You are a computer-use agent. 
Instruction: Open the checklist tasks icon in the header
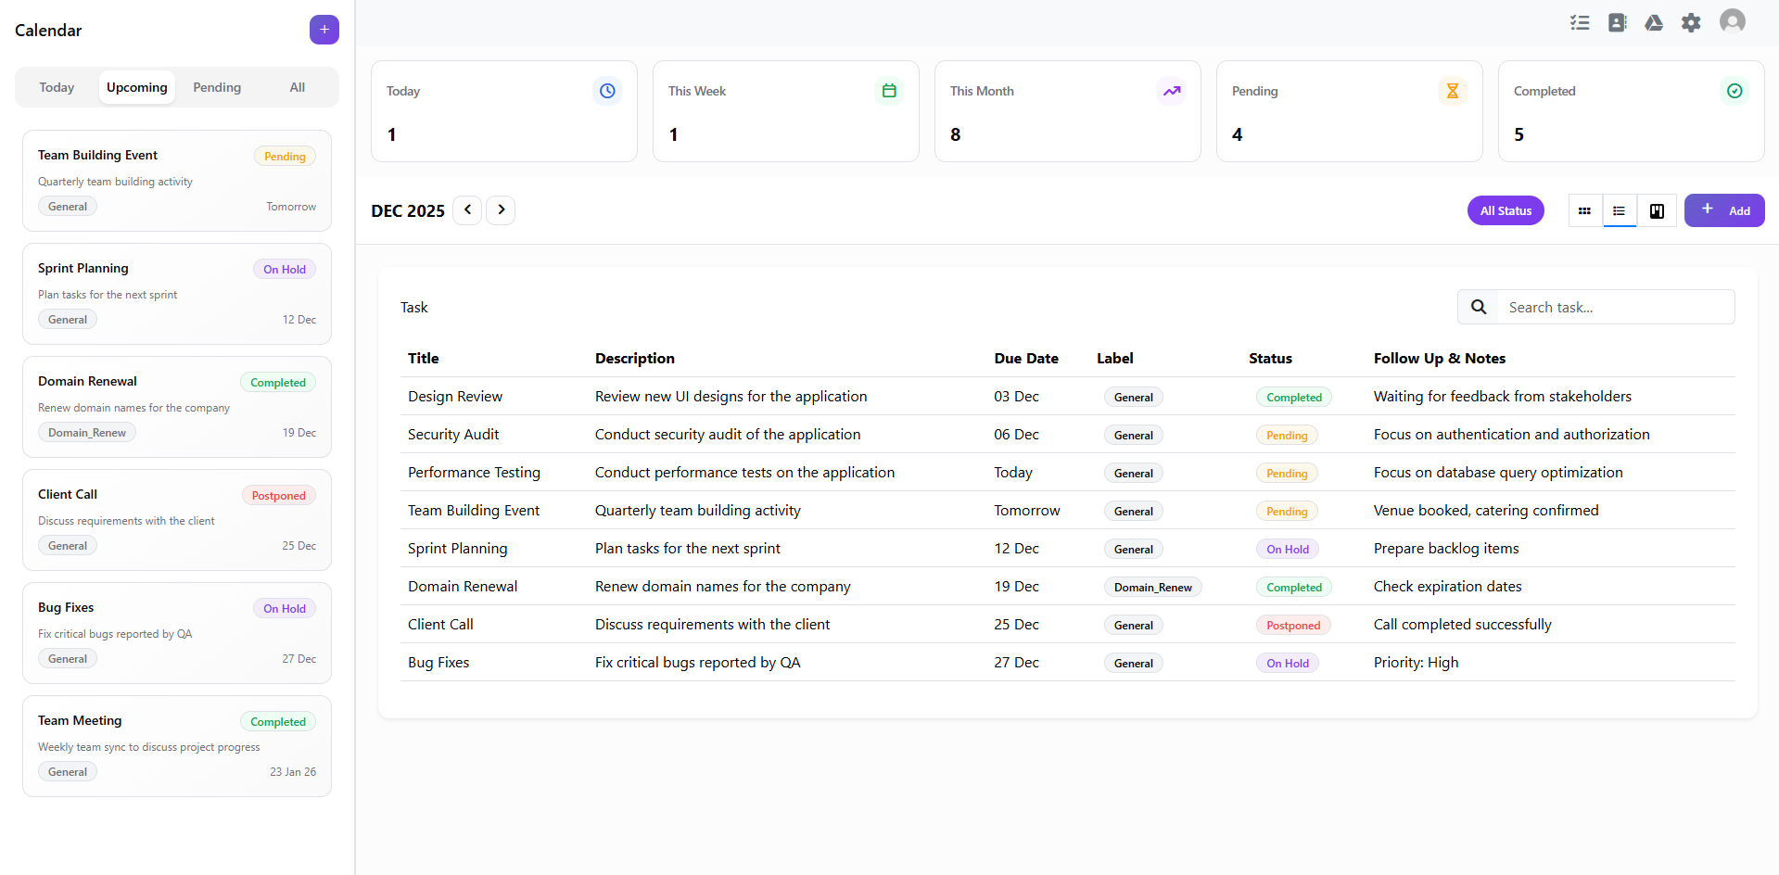(1580, 22)
